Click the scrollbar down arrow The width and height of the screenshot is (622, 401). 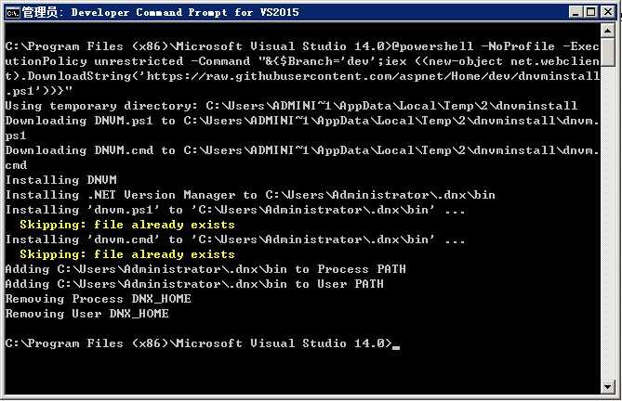coord(608,386)
